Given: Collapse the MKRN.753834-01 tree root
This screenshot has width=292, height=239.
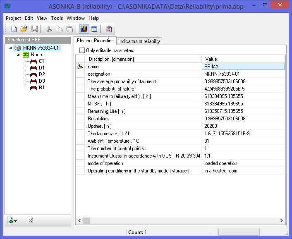Looking at the screenshot, I should pos(10,48).
